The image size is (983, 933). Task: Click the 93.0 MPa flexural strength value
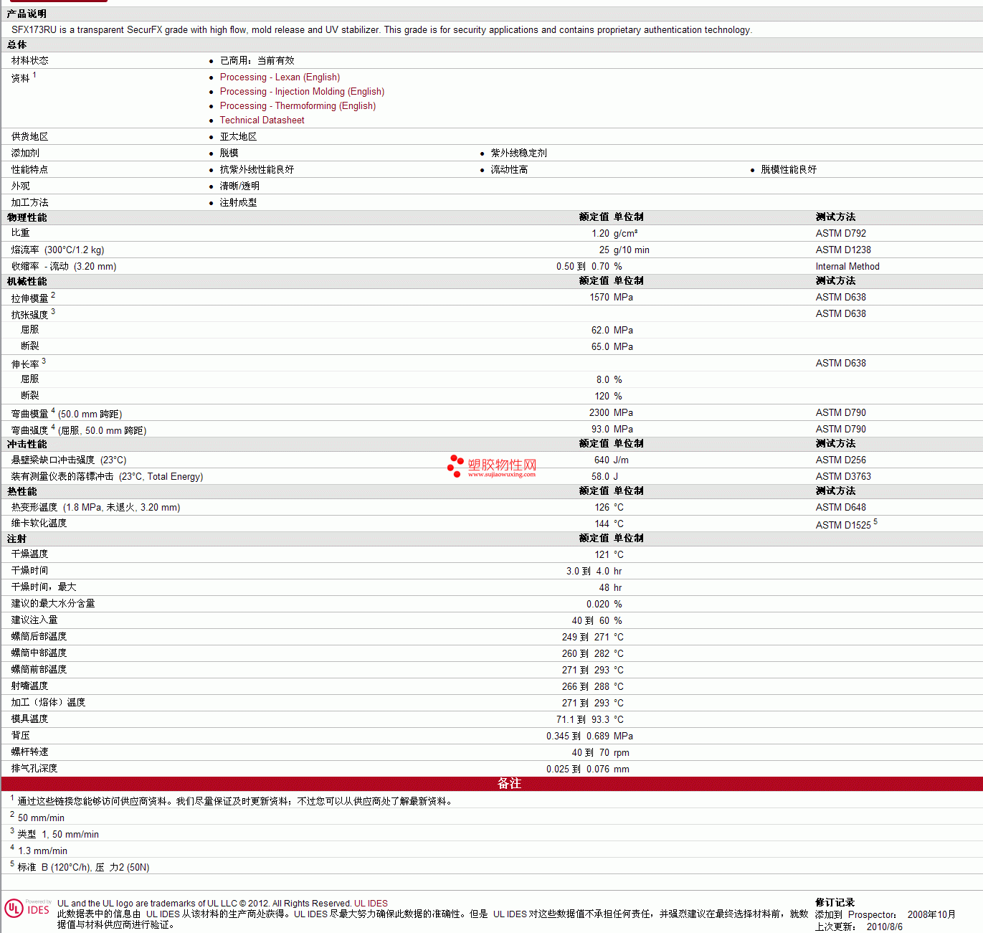(x=612, y=430)
